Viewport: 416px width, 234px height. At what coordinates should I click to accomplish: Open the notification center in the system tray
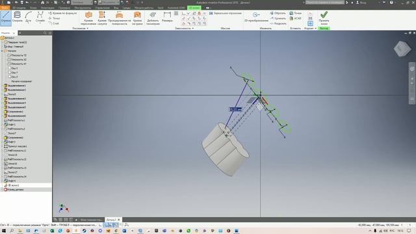(x=409, y=231)
